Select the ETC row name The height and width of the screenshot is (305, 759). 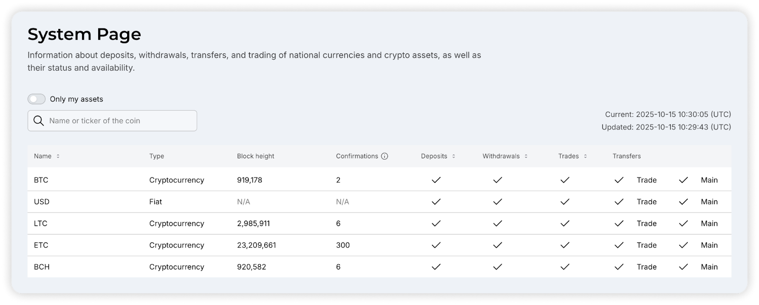(x=41, y=245)
